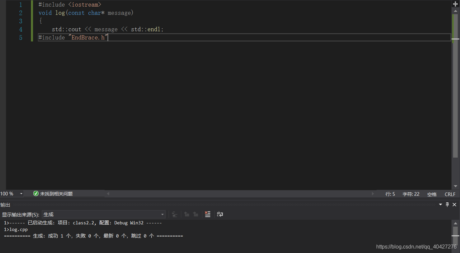Click editor vertical scrollbar down arrow
The image size is (460, 253).
[455, 186]
